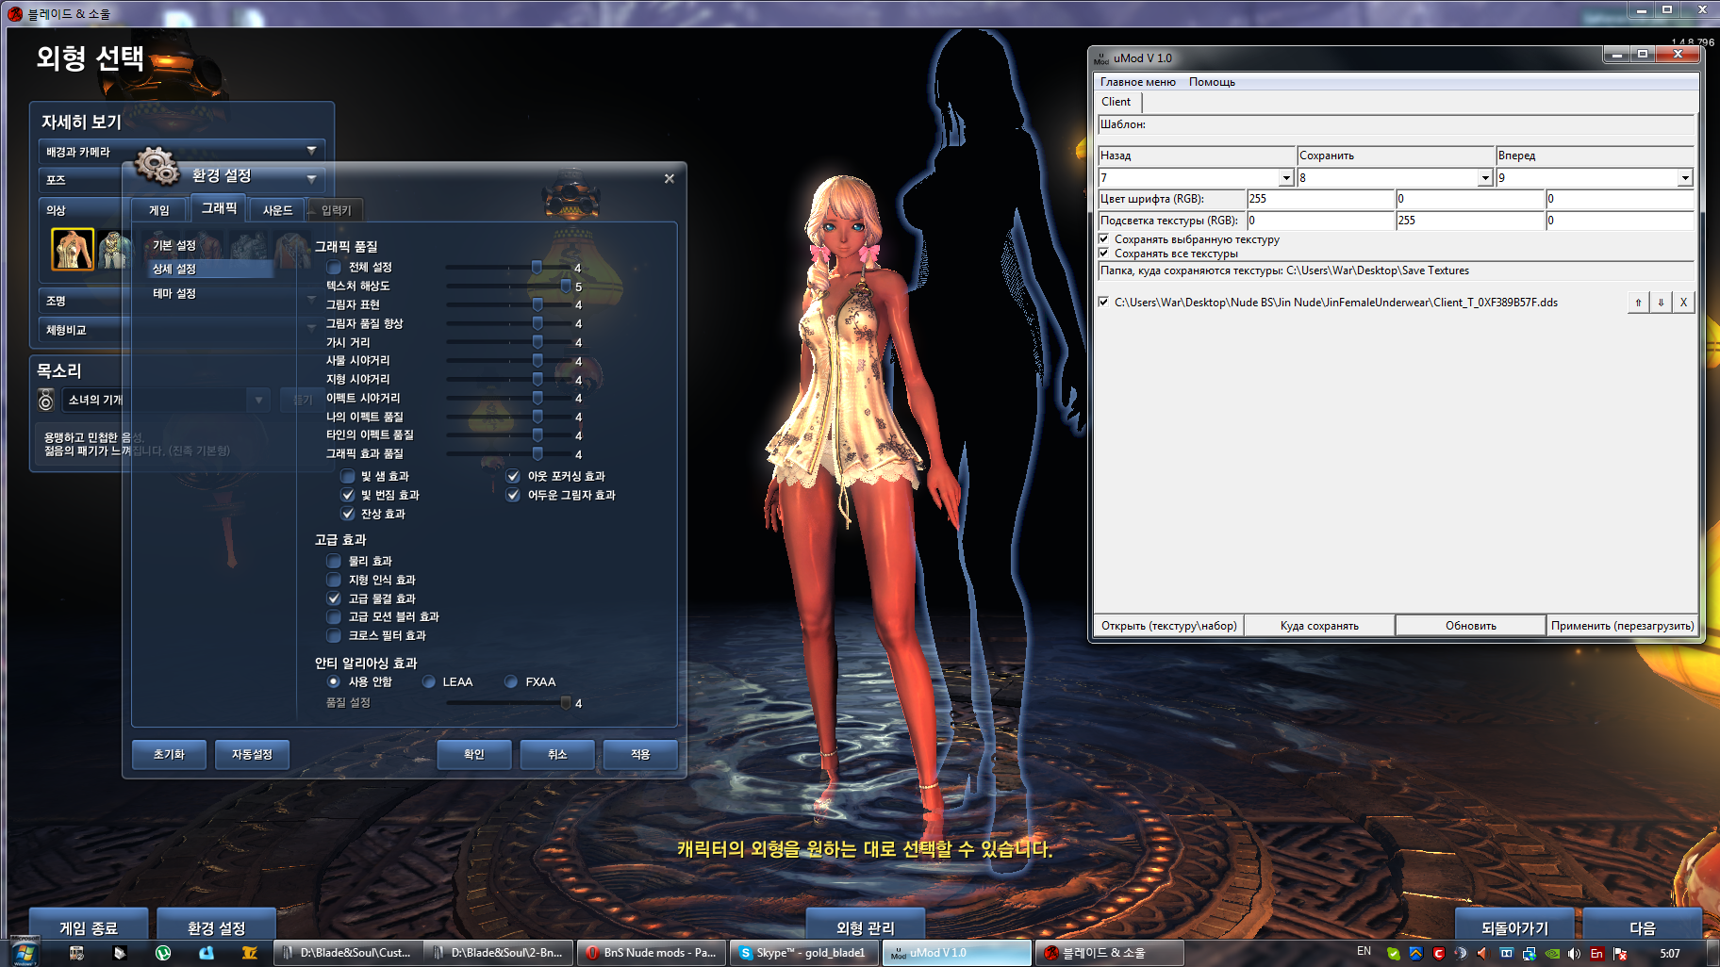Uncheck Сохранять все текстуры option
Screen dimensions: 1720x967
(x=1104, y=254)
